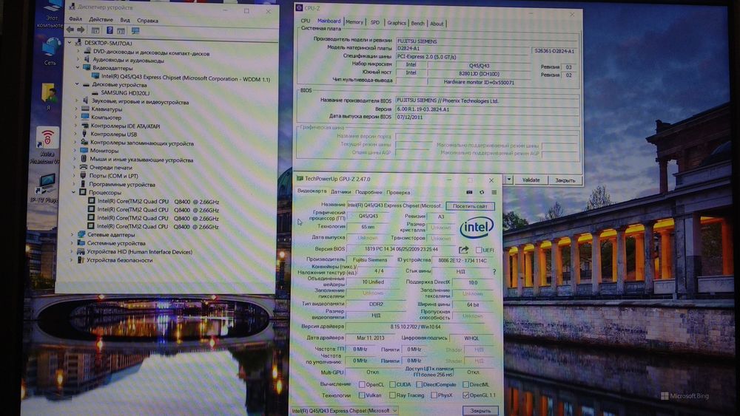Click the Закрыть button in CPU-Z

pos(565,180)
